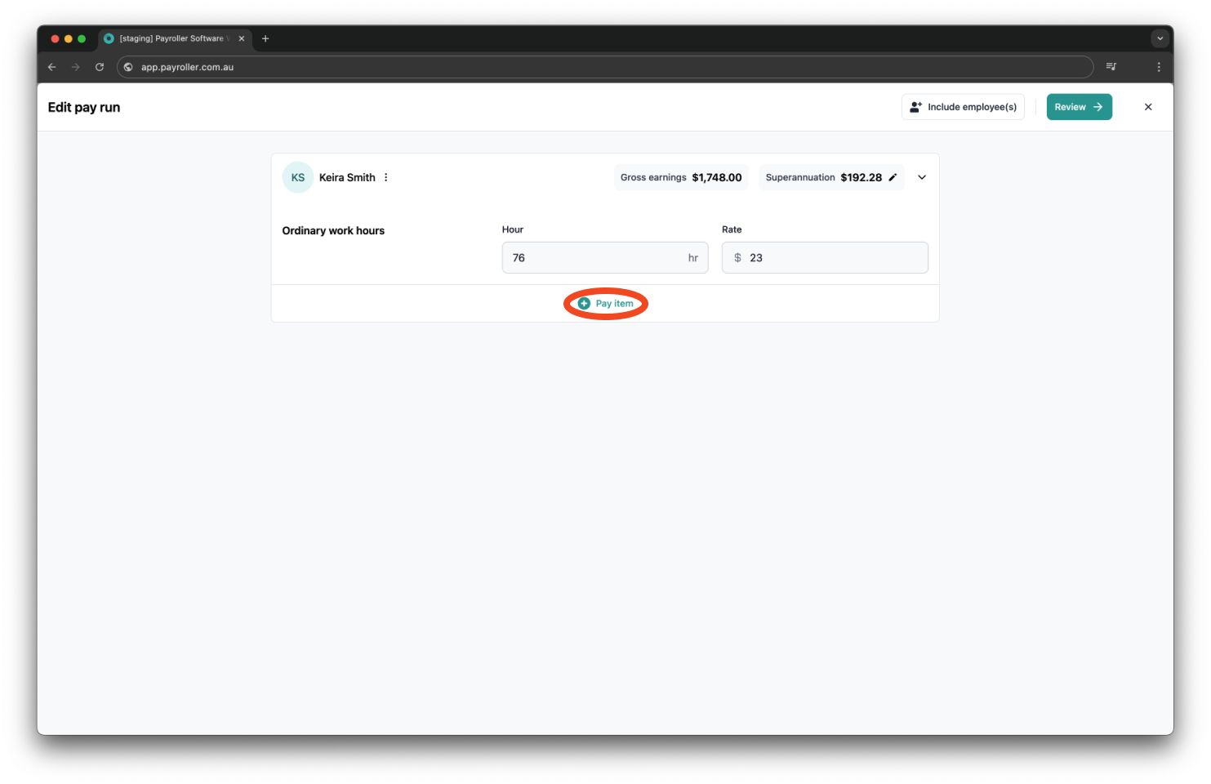
Task: Go back to previous browser page
Action: point(52,67)
